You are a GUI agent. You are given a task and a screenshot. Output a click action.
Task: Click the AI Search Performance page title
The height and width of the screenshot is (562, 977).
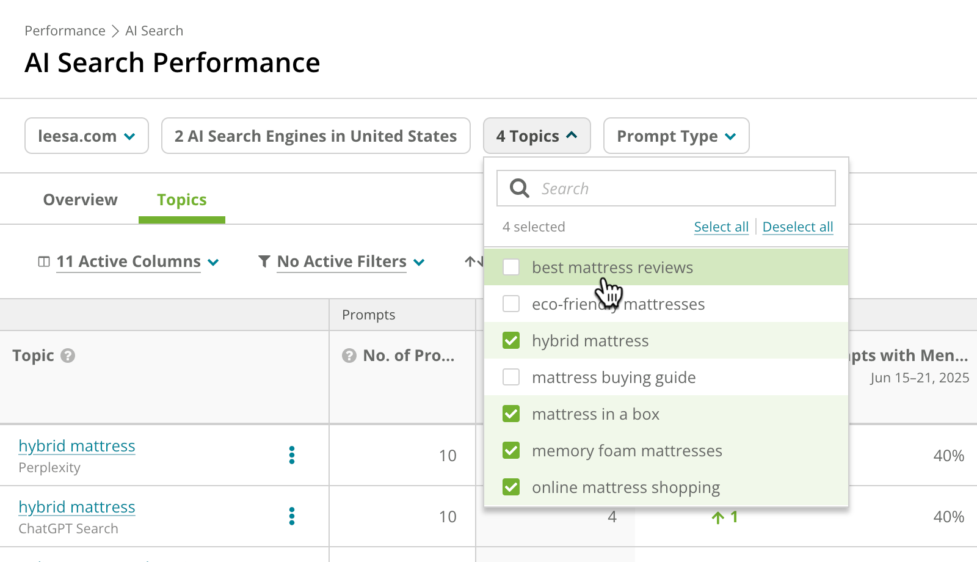[172, 62]
